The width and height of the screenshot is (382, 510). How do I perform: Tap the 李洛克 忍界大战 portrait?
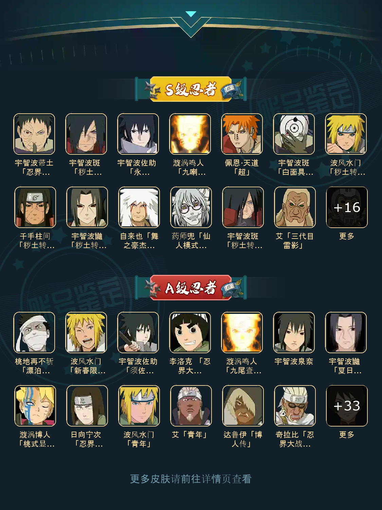[x=190, y=332]
